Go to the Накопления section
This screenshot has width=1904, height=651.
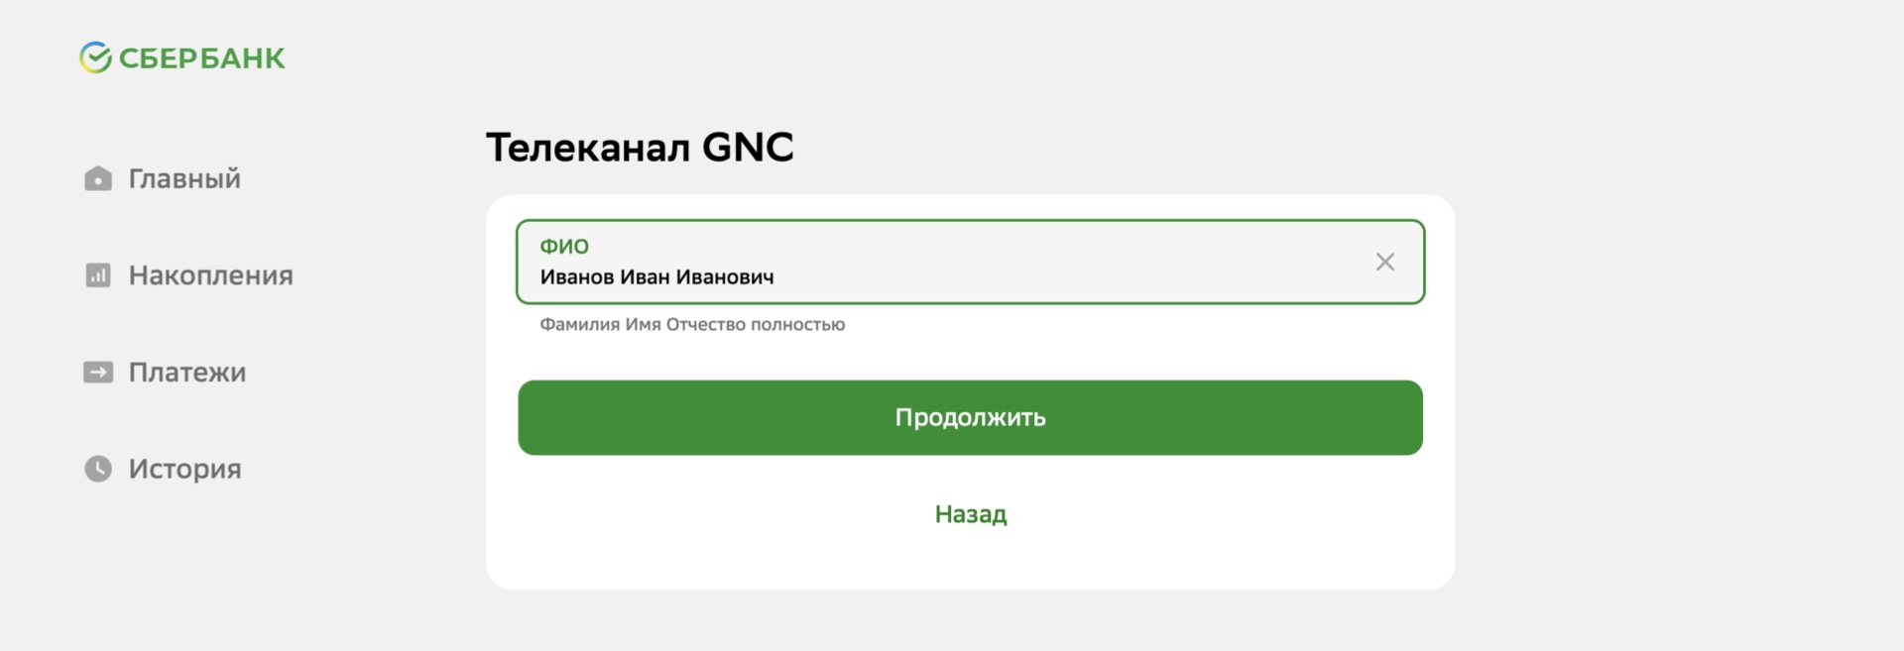tap(210, 275)
